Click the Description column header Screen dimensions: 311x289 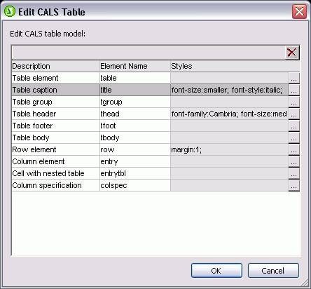tap(55, 66)
